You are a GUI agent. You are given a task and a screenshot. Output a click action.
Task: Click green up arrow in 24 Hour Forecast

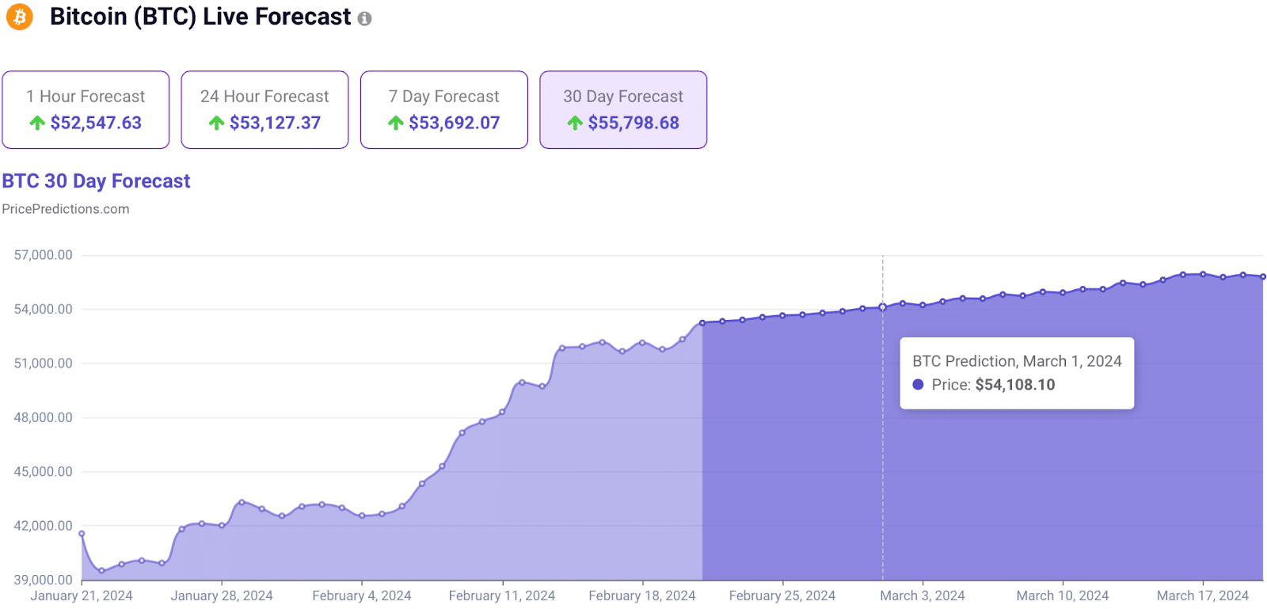point(216,123)
